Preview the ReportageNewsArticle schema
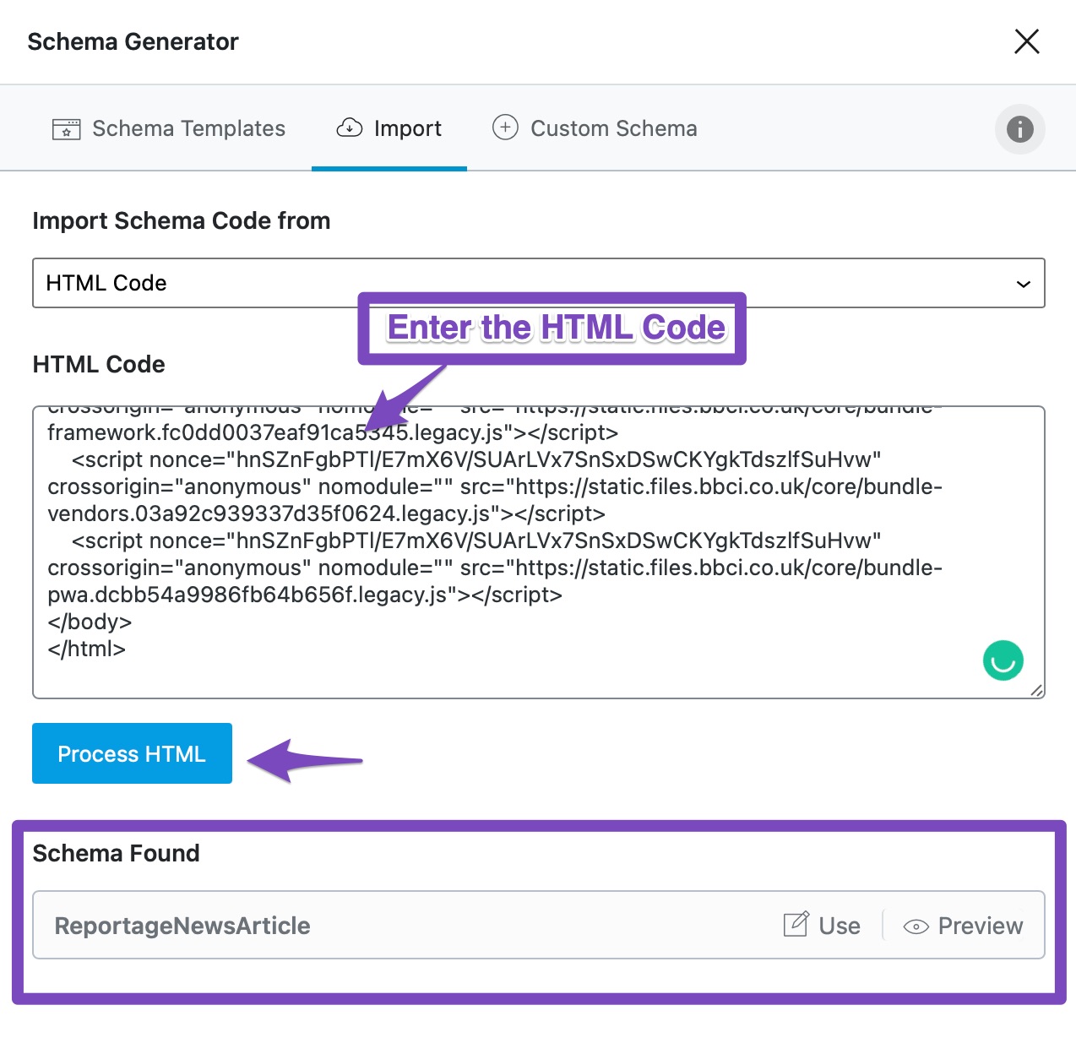 coord(963,926)
